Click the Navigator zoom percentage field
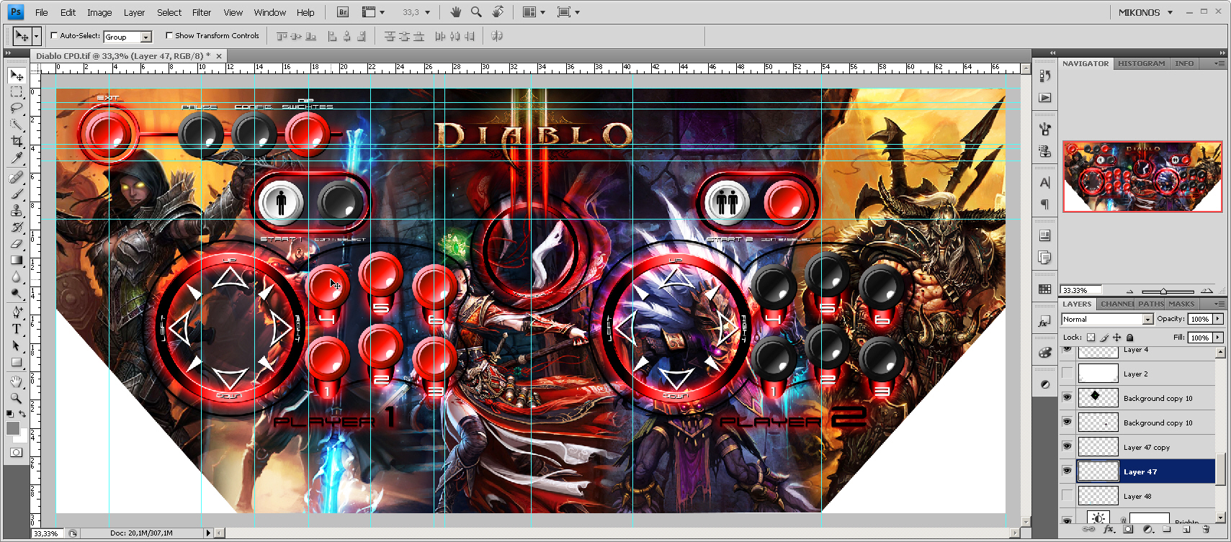Viewport: 1231px width, 542px height. (x=1080, y=290)
